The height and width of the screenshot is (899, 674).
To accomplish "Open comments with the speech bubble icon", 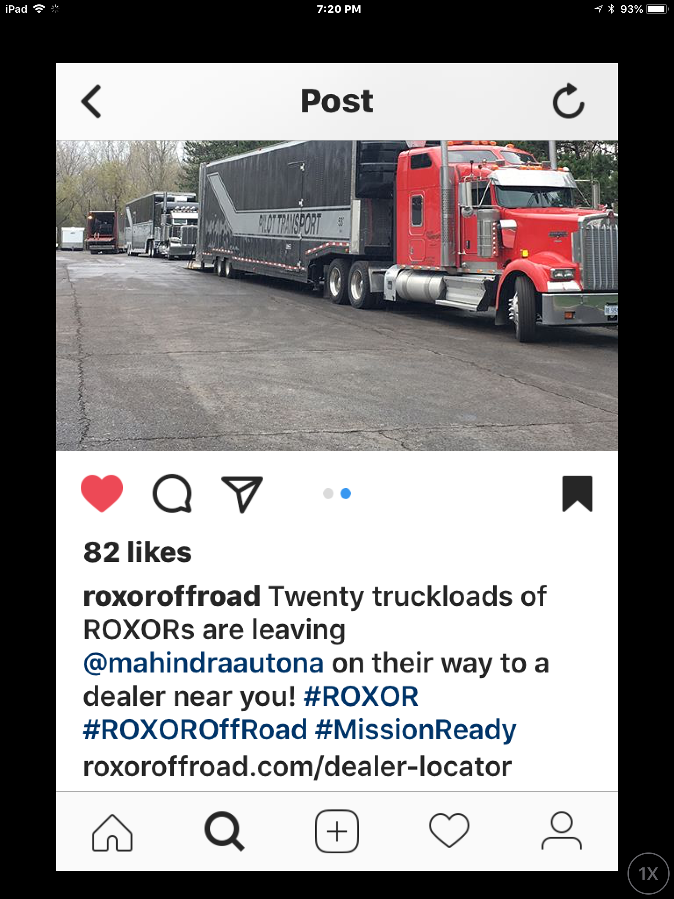I will click(172, 493).
